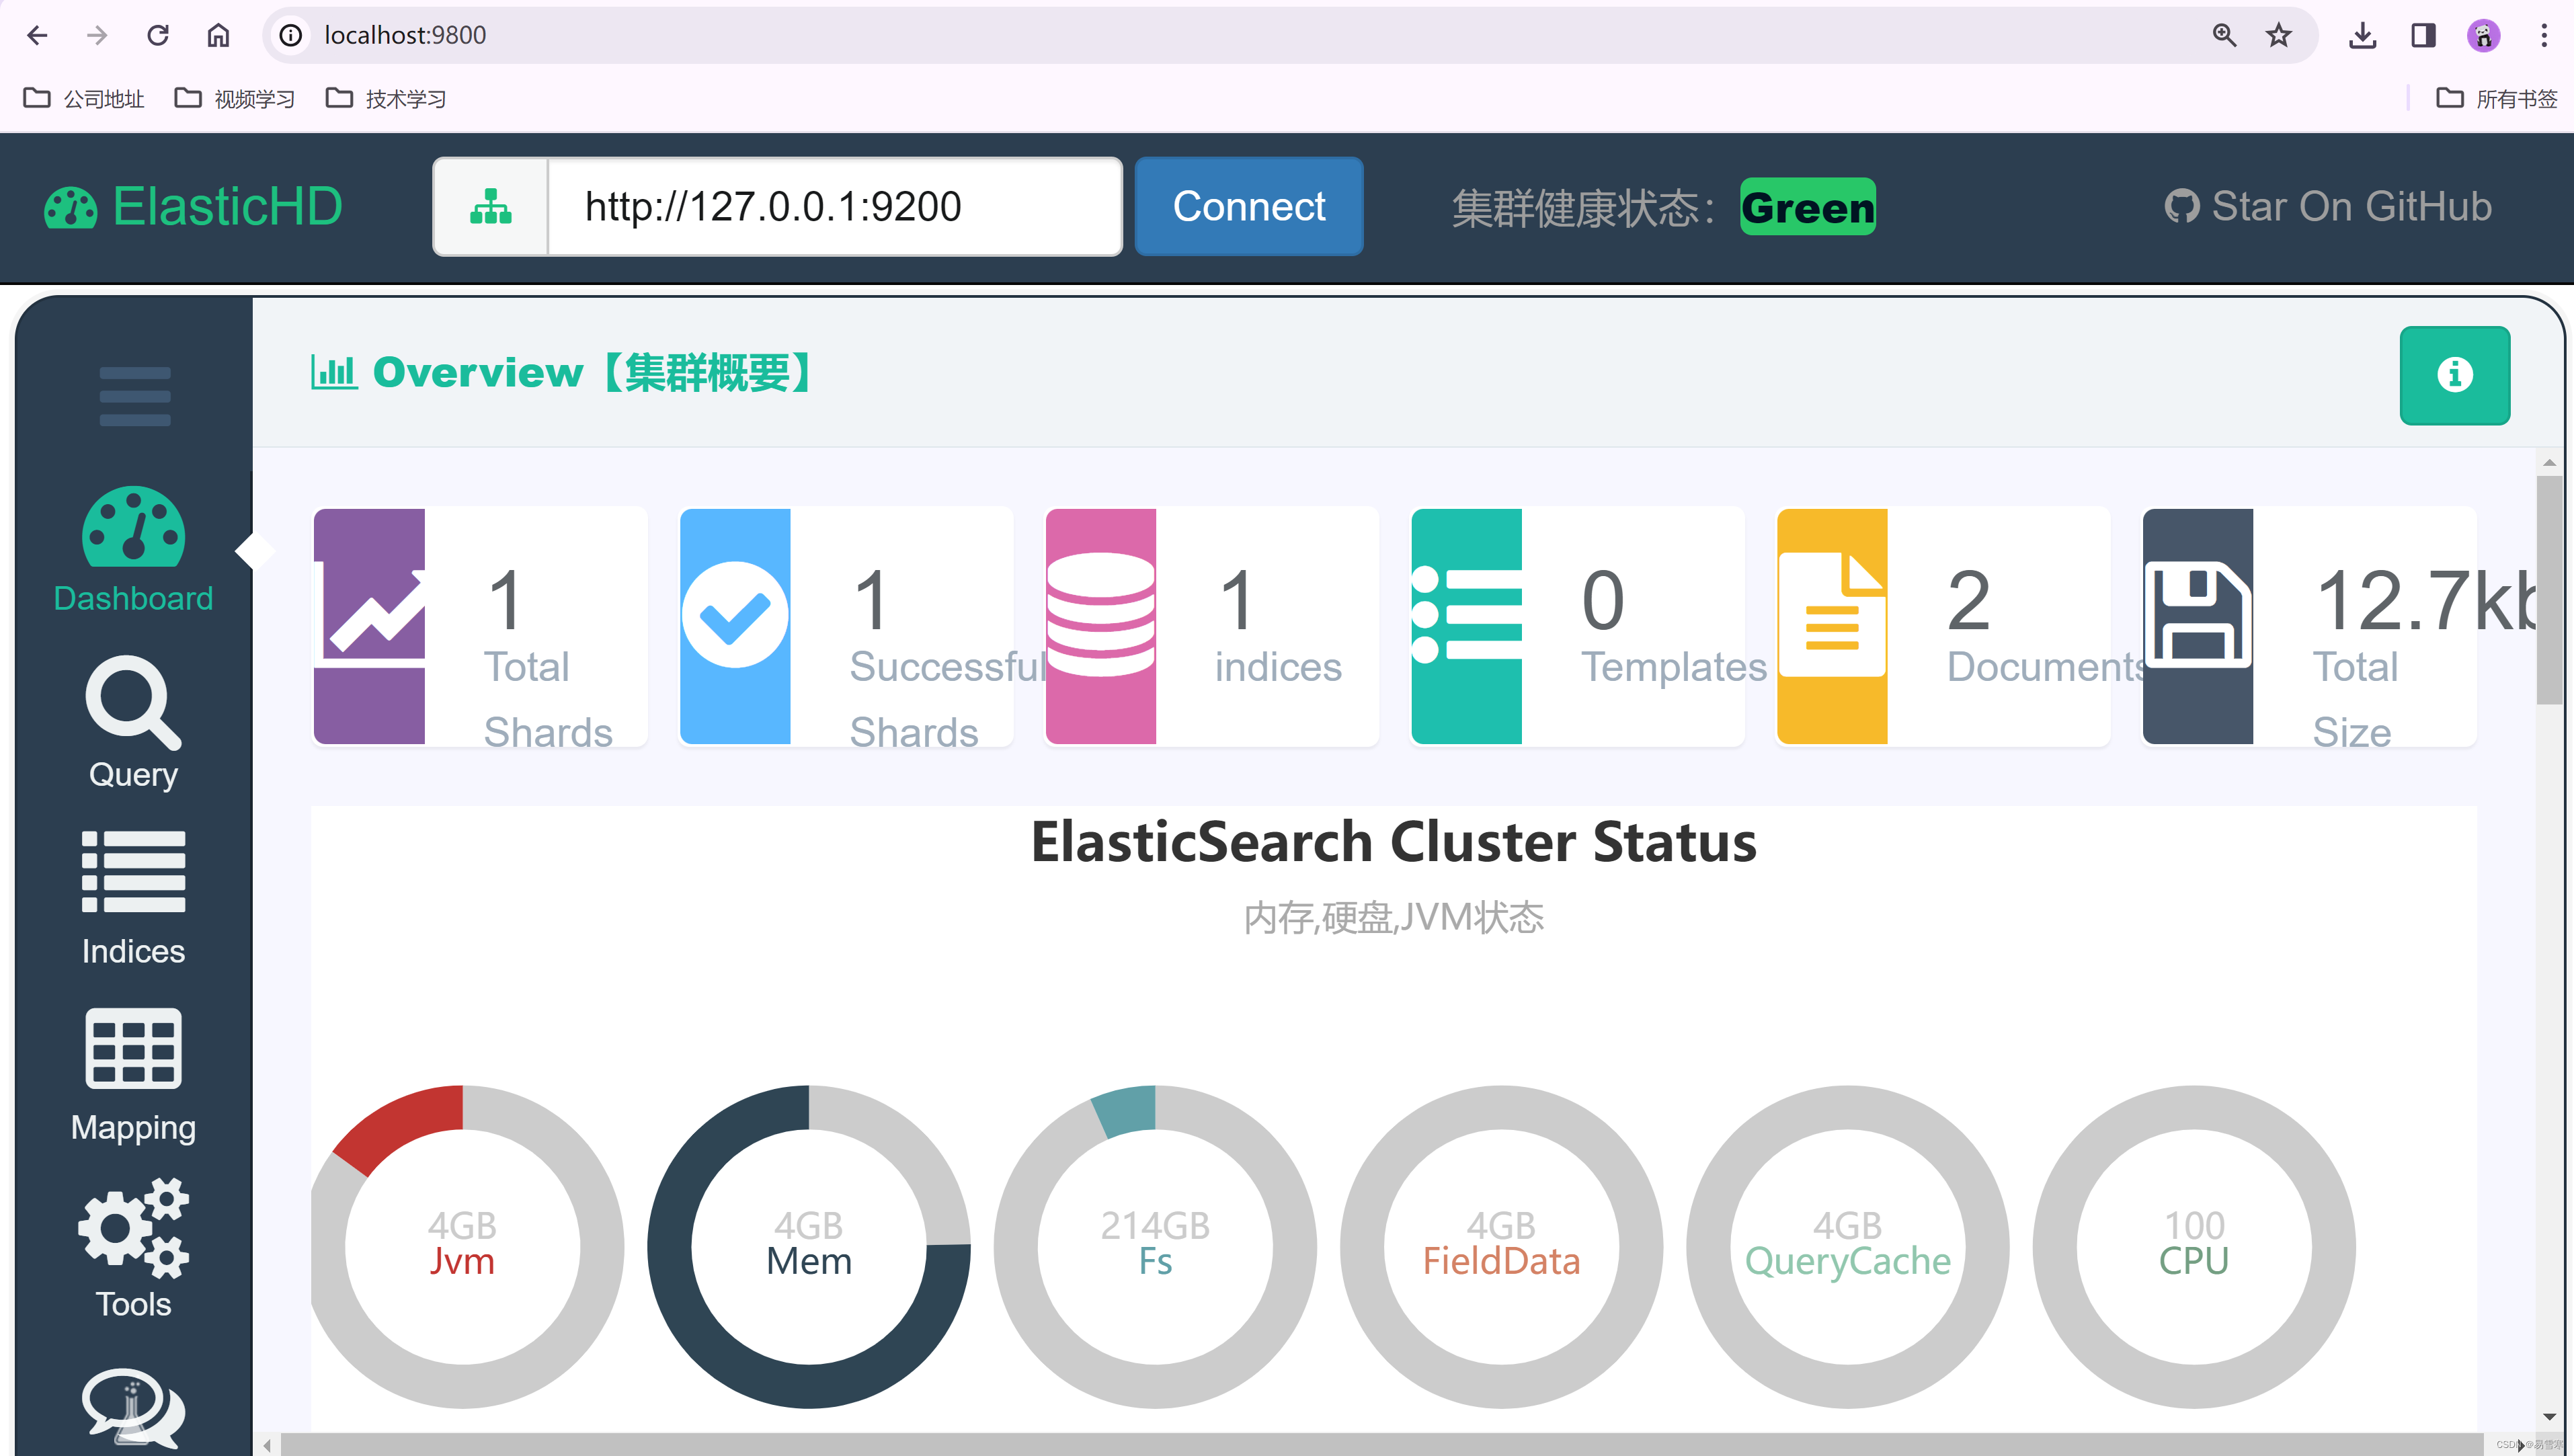The width and height of the screenshot is (2574, 1456).
Task: Open the Mapping table icon
Action: [x=133, y=1048]
